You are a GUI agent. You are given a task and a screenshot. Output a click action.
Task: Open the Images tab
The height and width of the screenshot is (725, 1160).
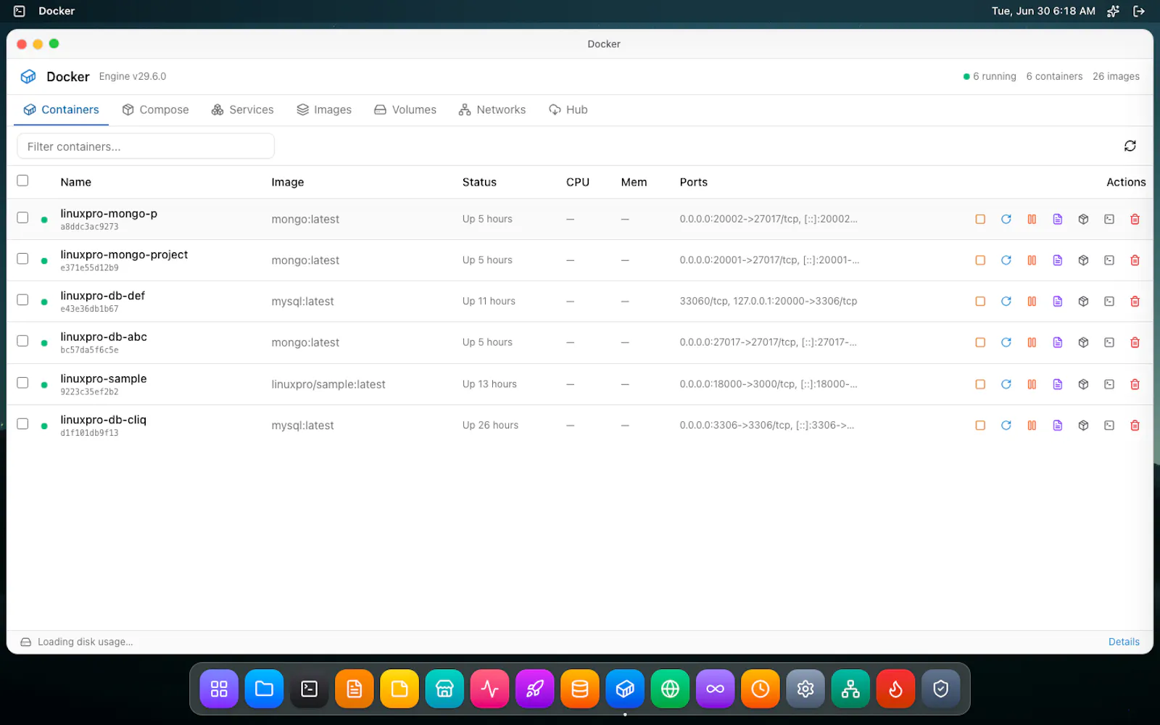click(x=324, y=109)
